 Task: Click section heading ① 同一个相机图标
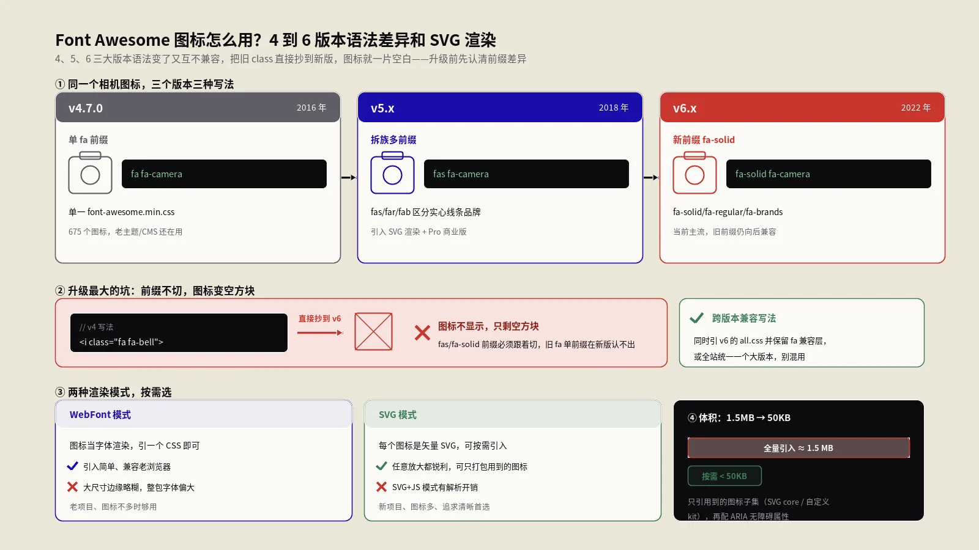[x=144, y=84]
